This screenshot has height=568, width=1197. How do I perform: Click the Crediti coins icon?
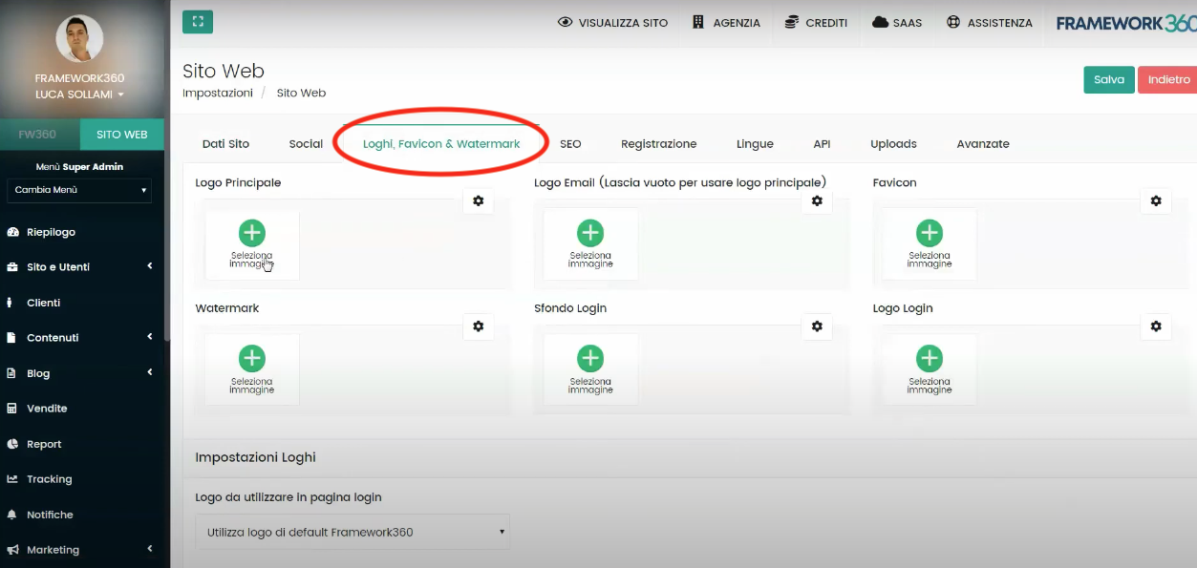coord(791,22)
